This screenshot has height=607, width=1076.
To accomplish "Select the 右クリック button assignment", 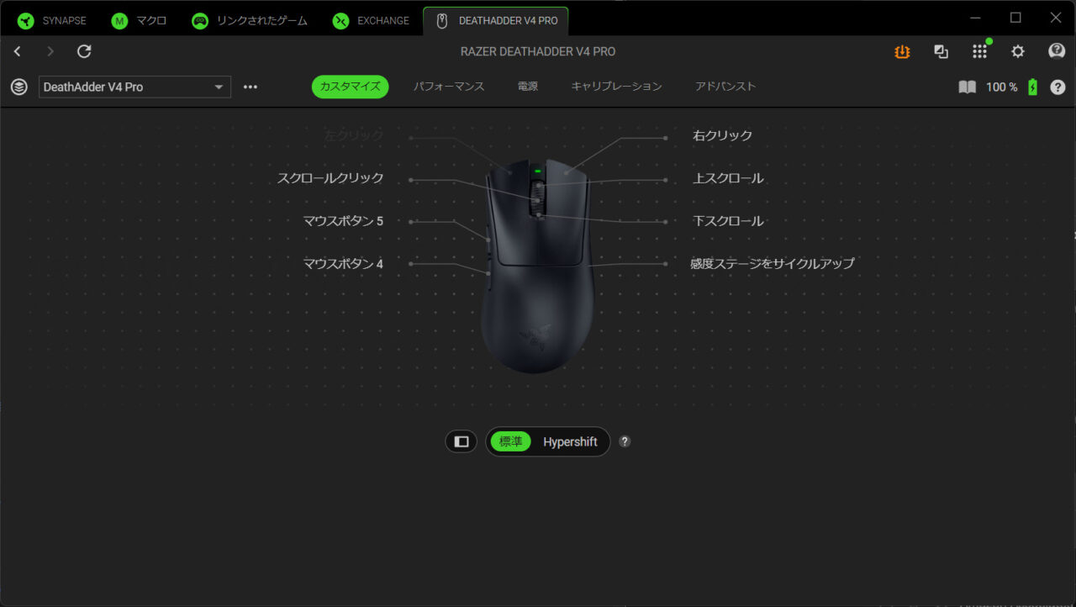I will click(x=722, y=135).
